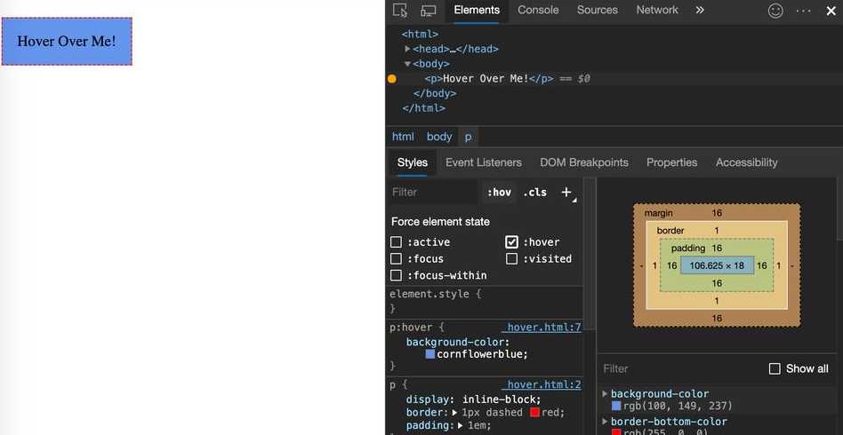
Task: Click the computed rgb(100, 149, 237) color swatch
Action: [x=616, y=406]
